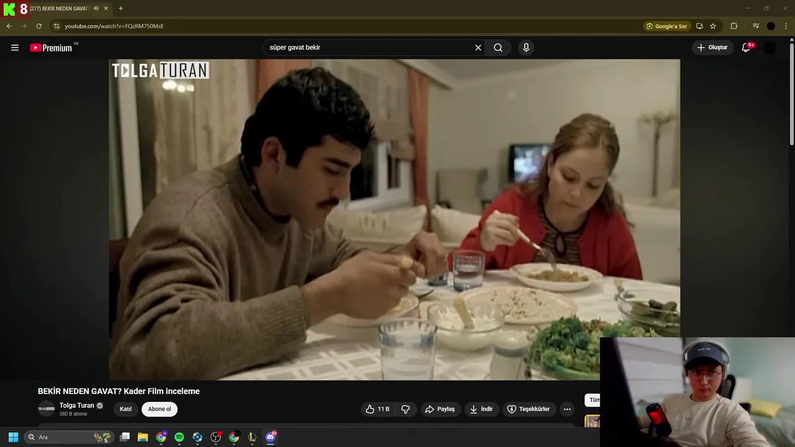Open File Explorer from taskbar
The width and height of the screenshot is (795, 447).
click(143, 437)
